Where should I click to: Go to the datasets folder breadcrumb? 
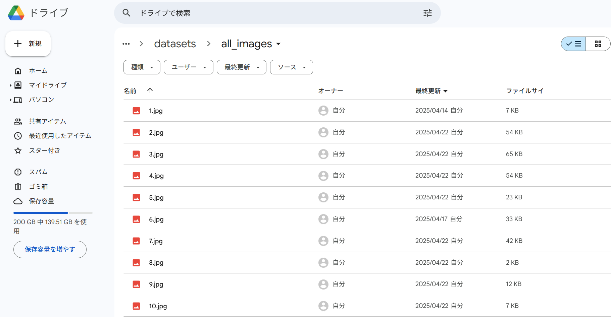[x=175, y=44]
